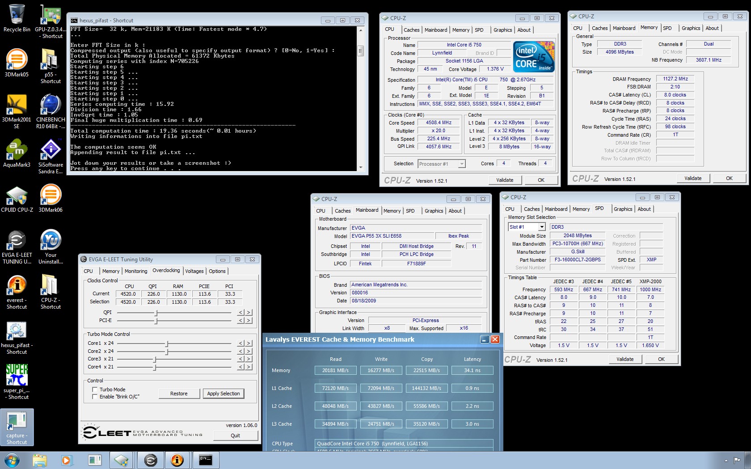Image resolution: width=751 pixels, height=469 pixels.
Task: Show hidden system tray icons
Action: click(726, 460)
